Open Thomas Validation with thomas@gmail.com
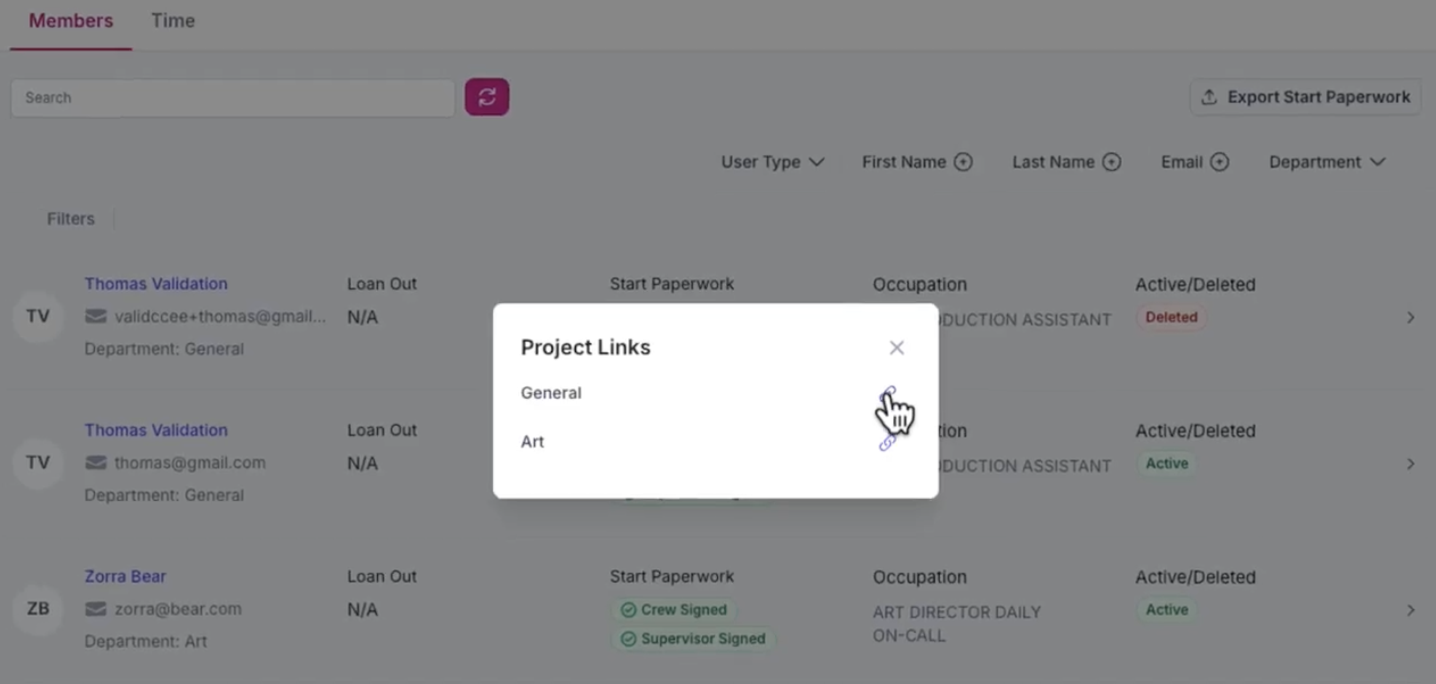The width and height of the screenshot is (1436, 684). click(x=156, y=430)
